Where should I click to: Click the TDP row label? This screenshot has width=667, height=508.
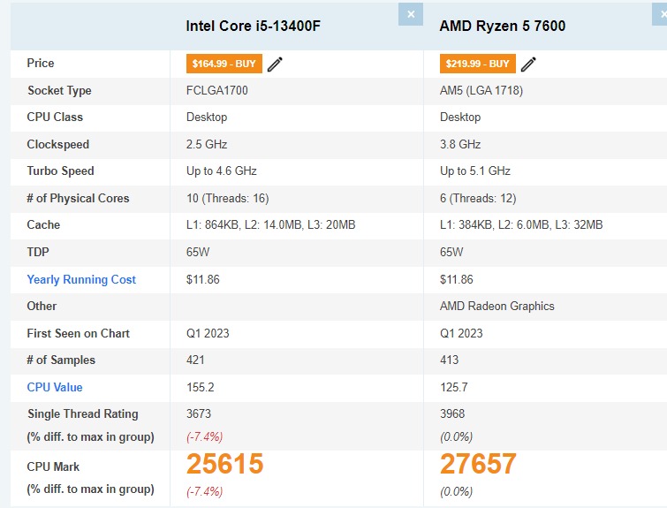[x=38, y=252]
